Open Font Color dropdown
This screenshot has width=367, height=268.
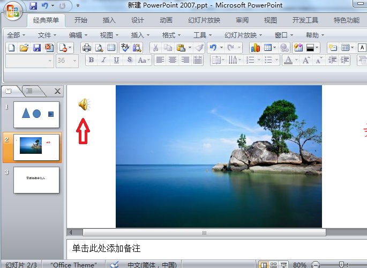(296, 60)
